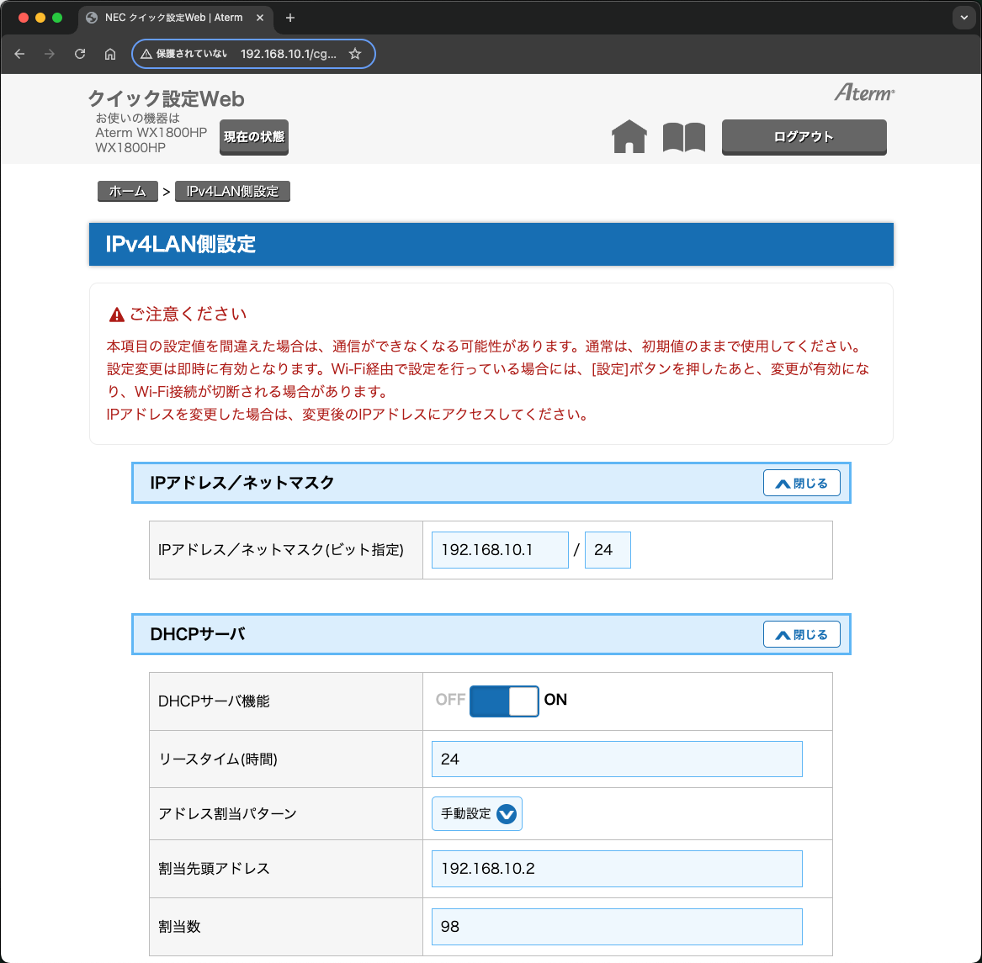Screen dimensions: 982x963
Task: Collapse the IPアドレス／ネットマスク section
Action: click(802, 483)
